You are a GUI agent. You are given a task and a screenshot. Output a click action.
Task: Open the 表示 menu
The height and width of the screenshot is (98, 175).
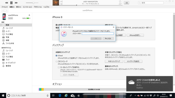pos(19,7)
